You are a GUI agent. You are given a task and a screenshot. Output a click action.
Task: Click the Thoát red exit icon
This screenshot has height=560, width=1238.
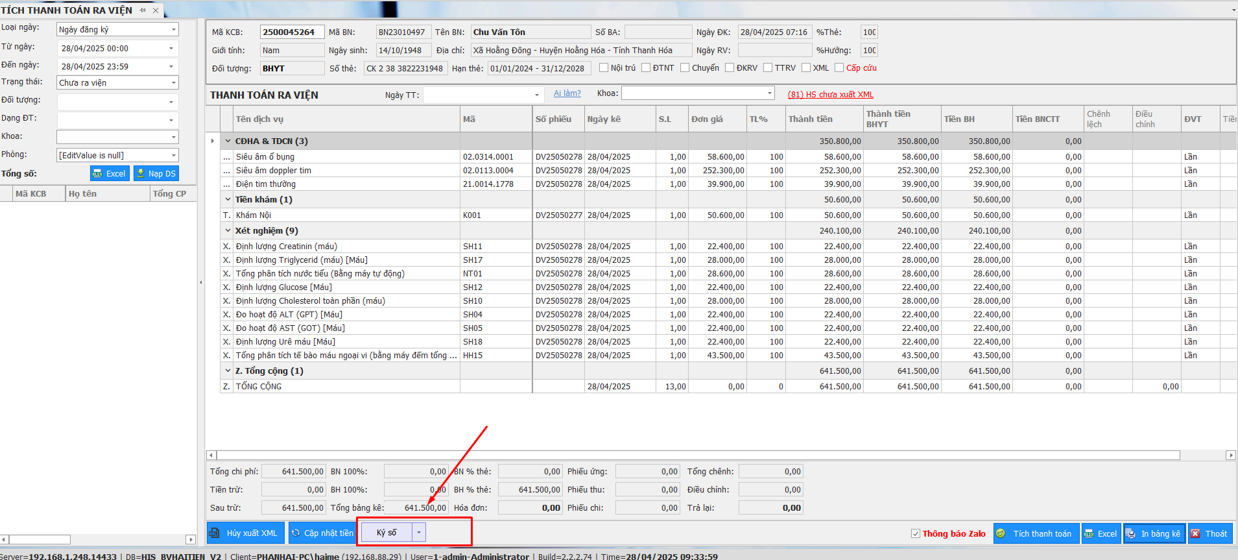click(x=1195, y=533)
